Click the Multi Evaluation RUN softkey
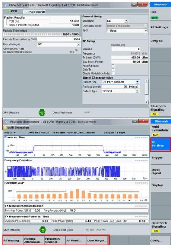Image resolution: width=171 pixels, height=245 pixels. (161, 130)
